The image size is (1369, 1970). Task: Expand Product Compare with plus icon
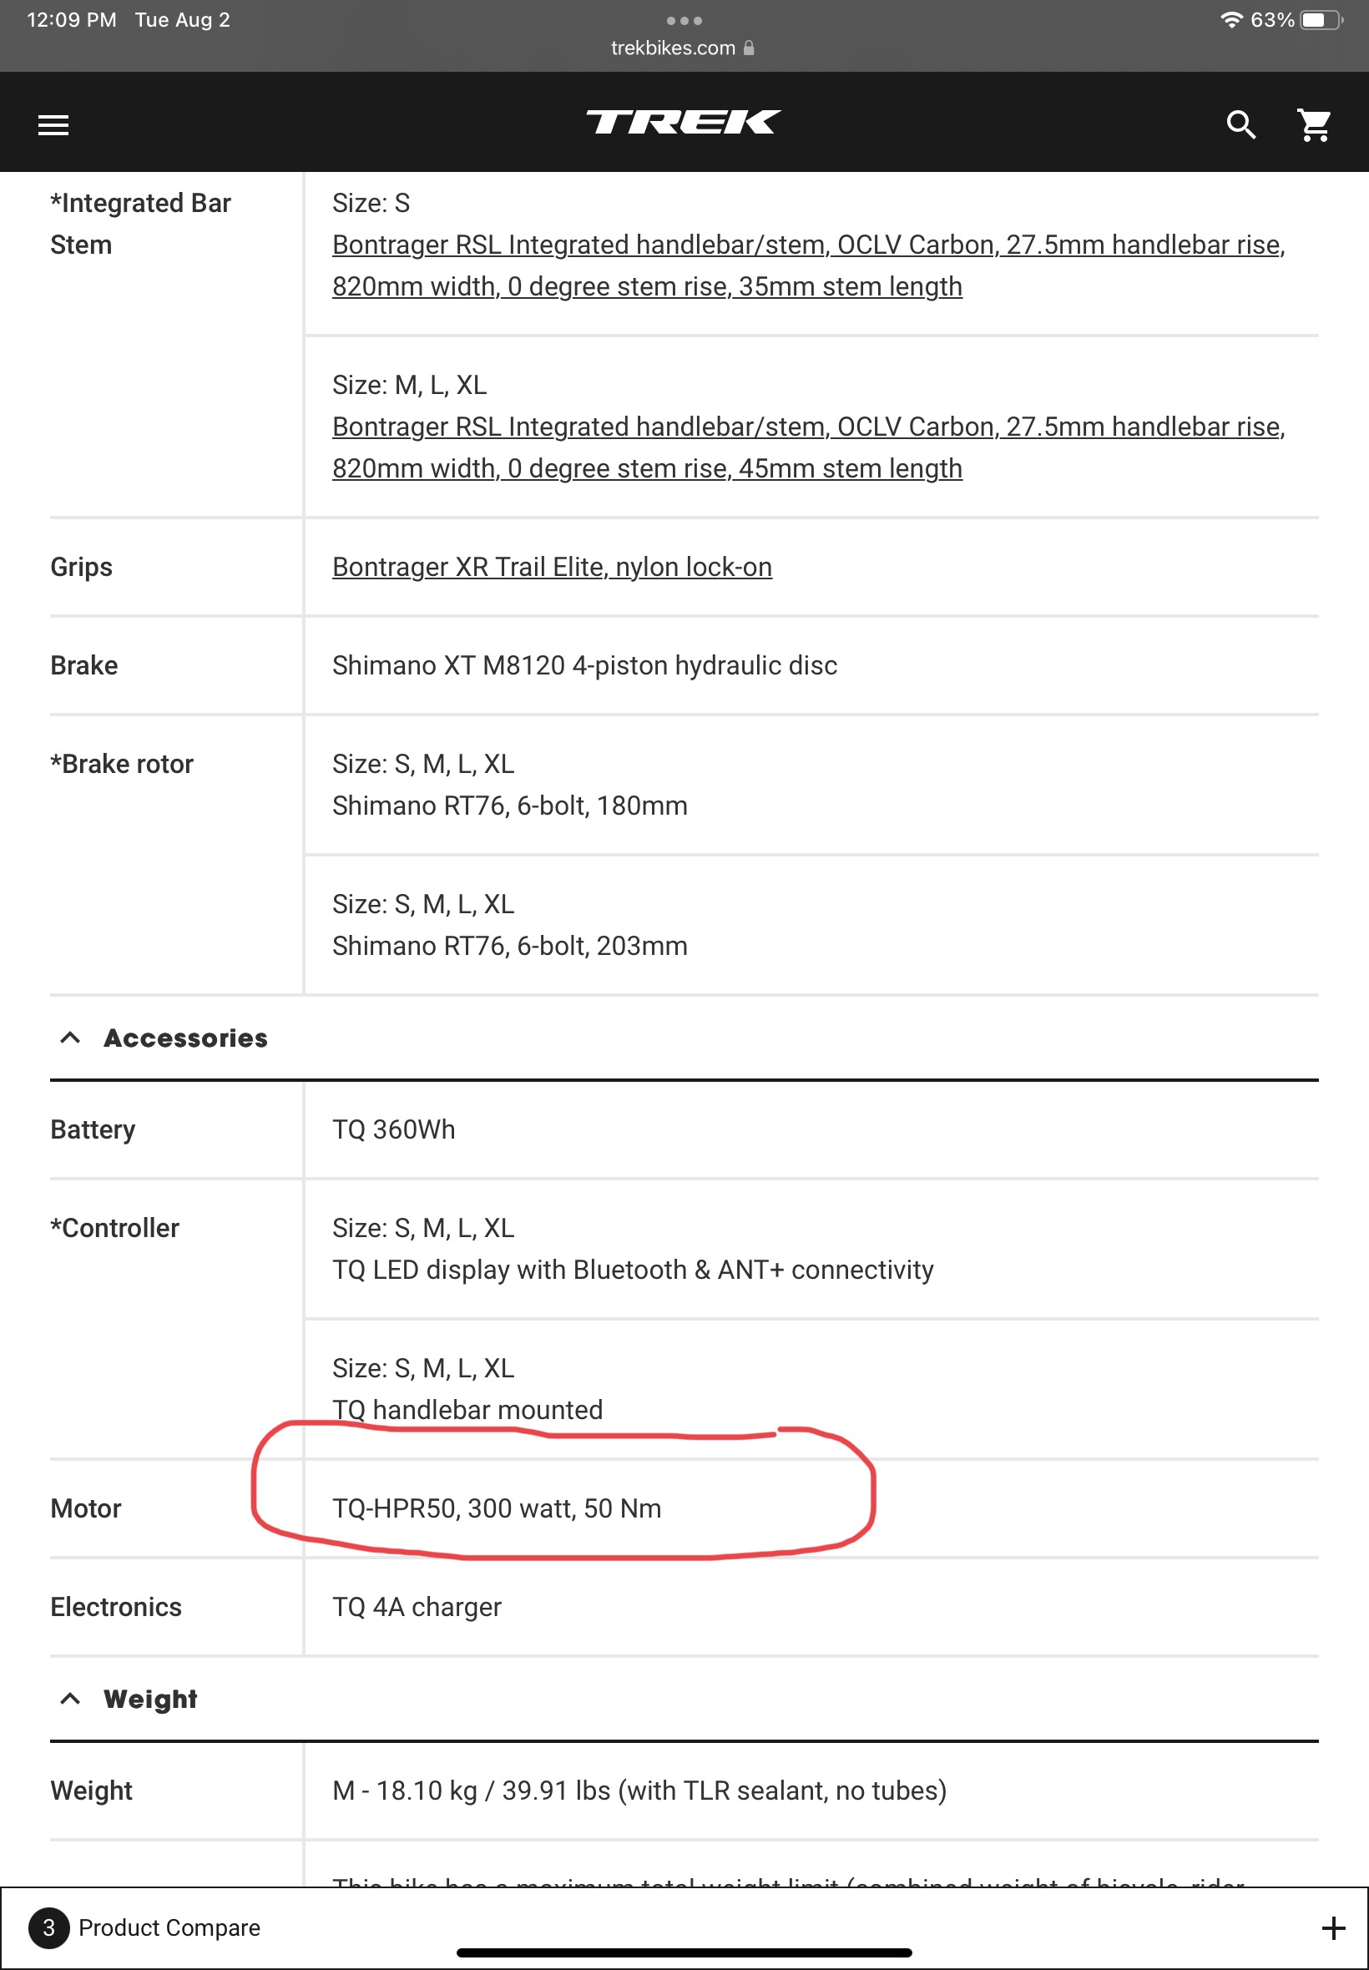pyautogui.click(x=1333, y=1927)
